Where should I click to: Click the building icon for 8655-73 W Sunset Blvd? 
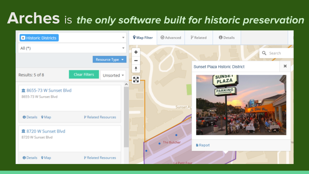23,91
